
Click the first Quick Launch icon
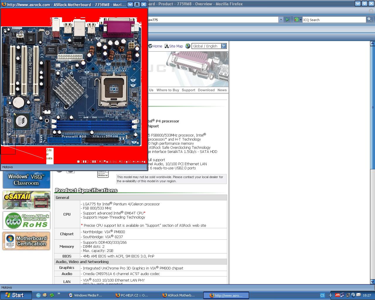coord(38,295)
